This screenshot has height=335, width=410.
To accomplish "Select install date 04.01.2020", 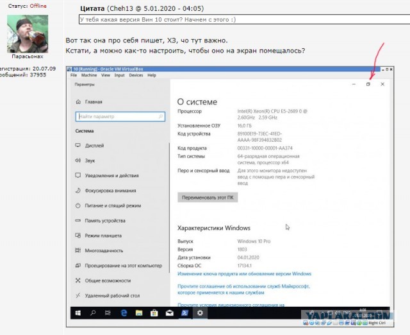I will click(248, 257).
